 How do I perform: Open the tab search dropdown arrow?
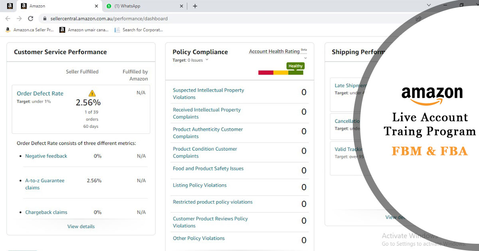pos(429,5)
